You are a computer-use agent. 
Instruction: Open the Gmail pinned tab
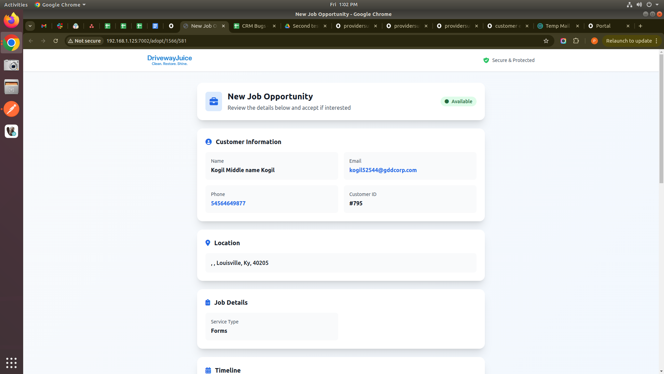pyautogui.click(x=44, y=26)
